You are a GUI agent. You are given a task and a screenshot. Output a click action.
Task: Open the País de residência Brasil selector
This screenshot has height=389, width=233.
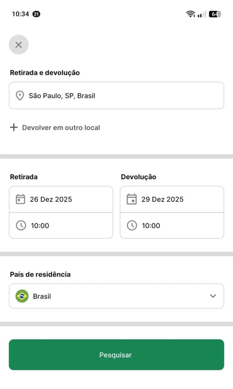click(x=116, y=296)
